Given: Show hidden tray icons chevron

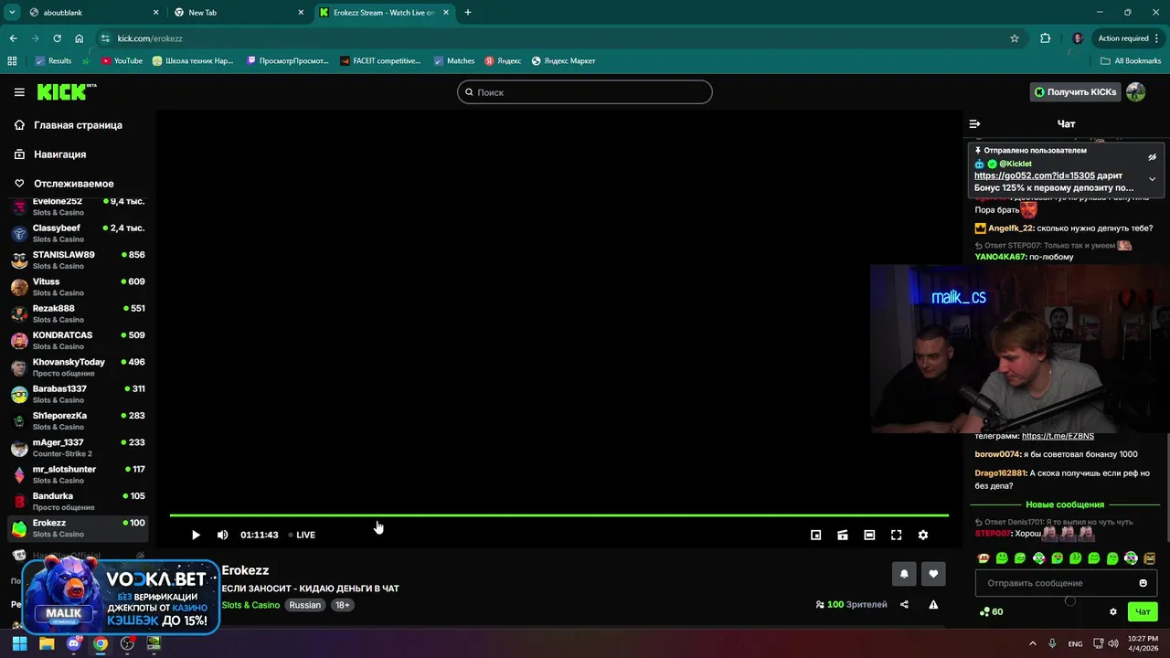Looking at the screenshot, I should [x=1033, y=643].
